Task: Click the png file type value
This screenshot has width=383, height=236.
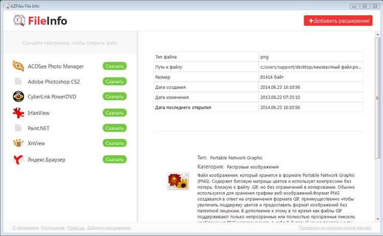Action: coord(265,57)
